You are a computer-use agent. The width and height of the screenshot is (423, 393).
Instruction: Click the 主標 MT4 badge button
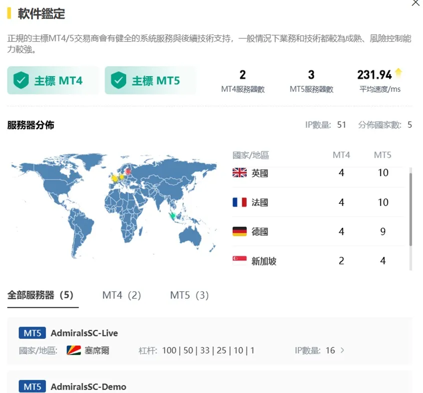[x=54, y=80]
